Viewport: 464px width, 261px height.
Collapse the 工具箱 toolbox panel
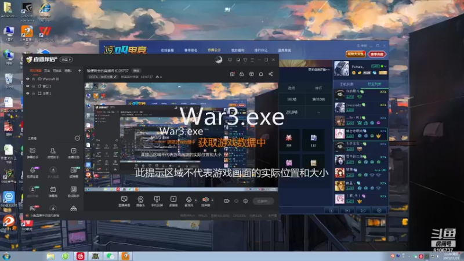77,138
